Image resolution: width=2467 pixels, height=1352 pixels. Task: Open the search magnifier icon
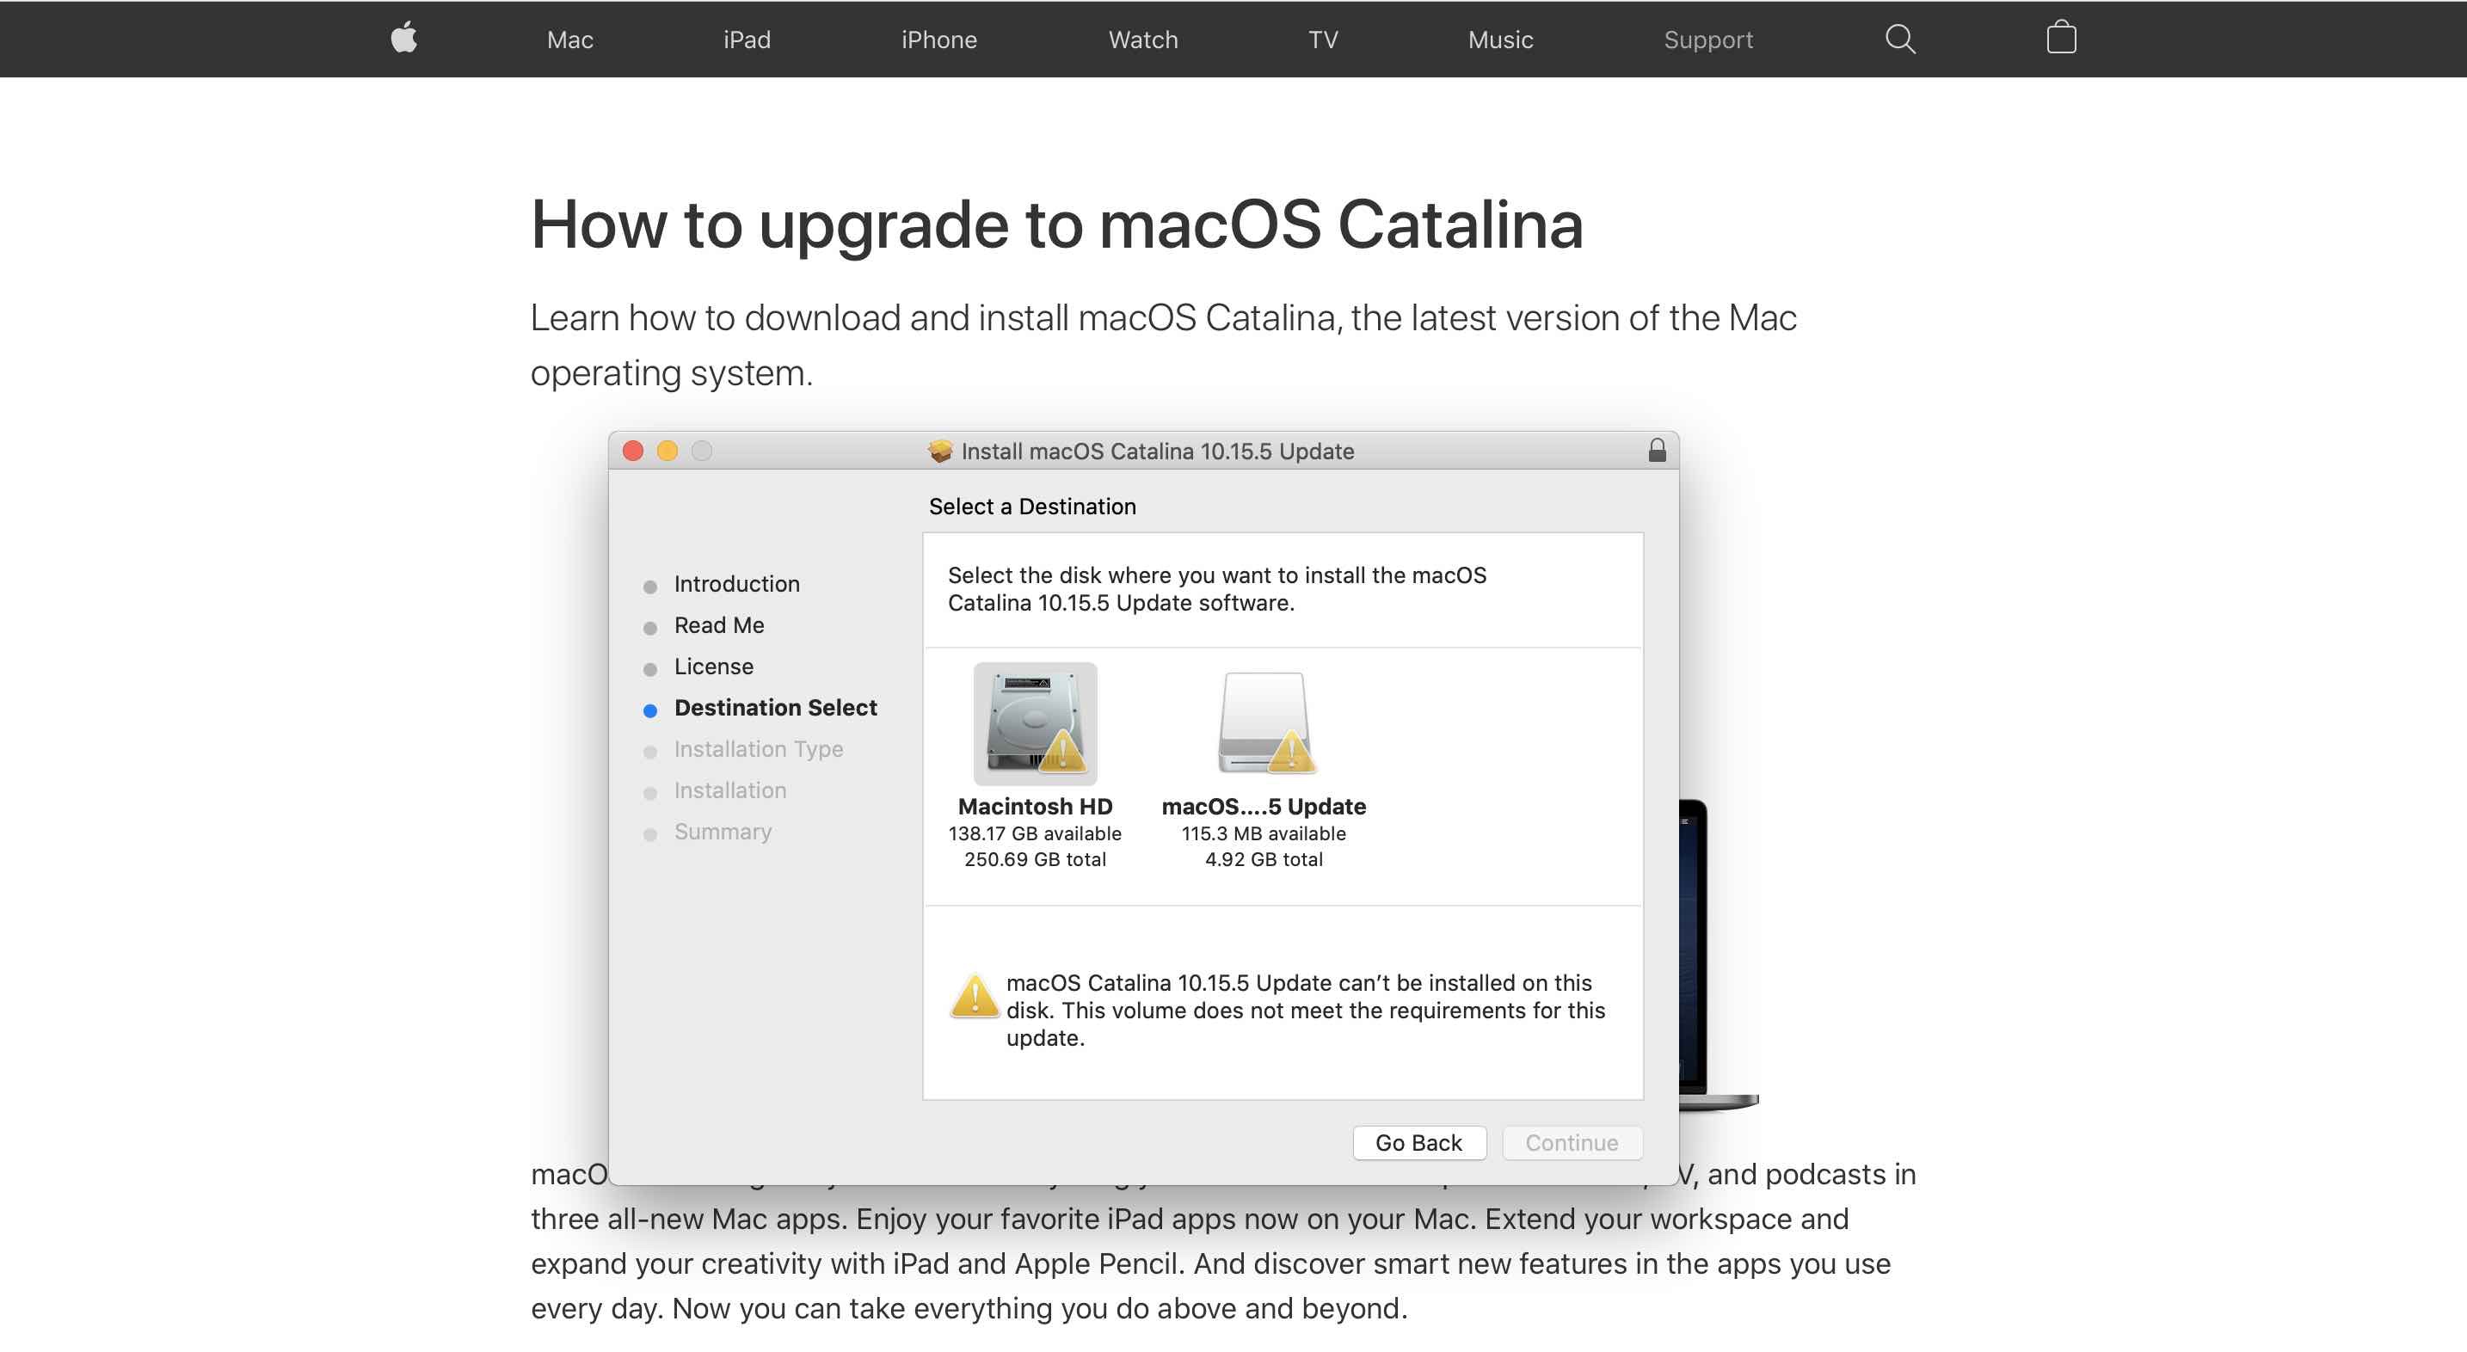[1900, 40]
